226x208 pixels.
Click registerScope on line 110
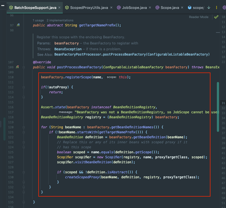(x=78, y=77)
